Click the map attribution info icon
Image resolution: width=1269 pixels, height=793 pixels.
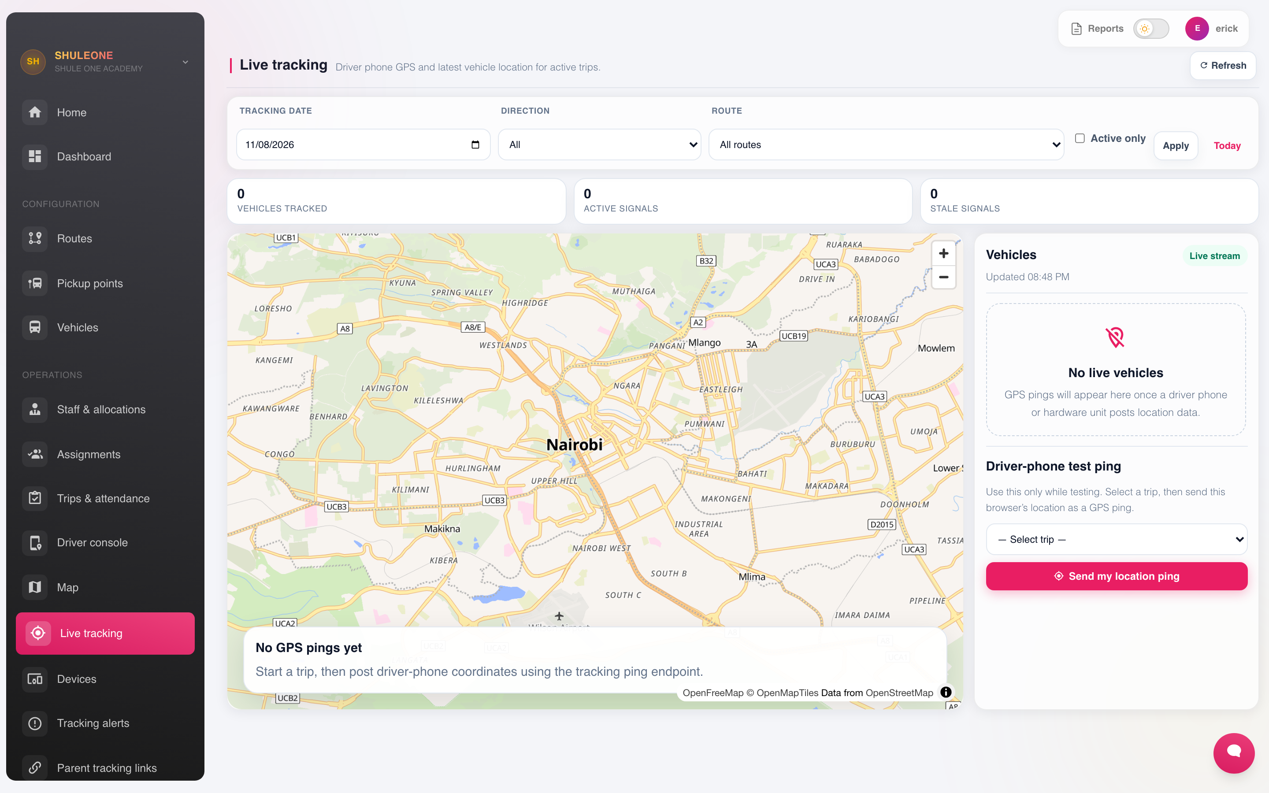(946, 692)
